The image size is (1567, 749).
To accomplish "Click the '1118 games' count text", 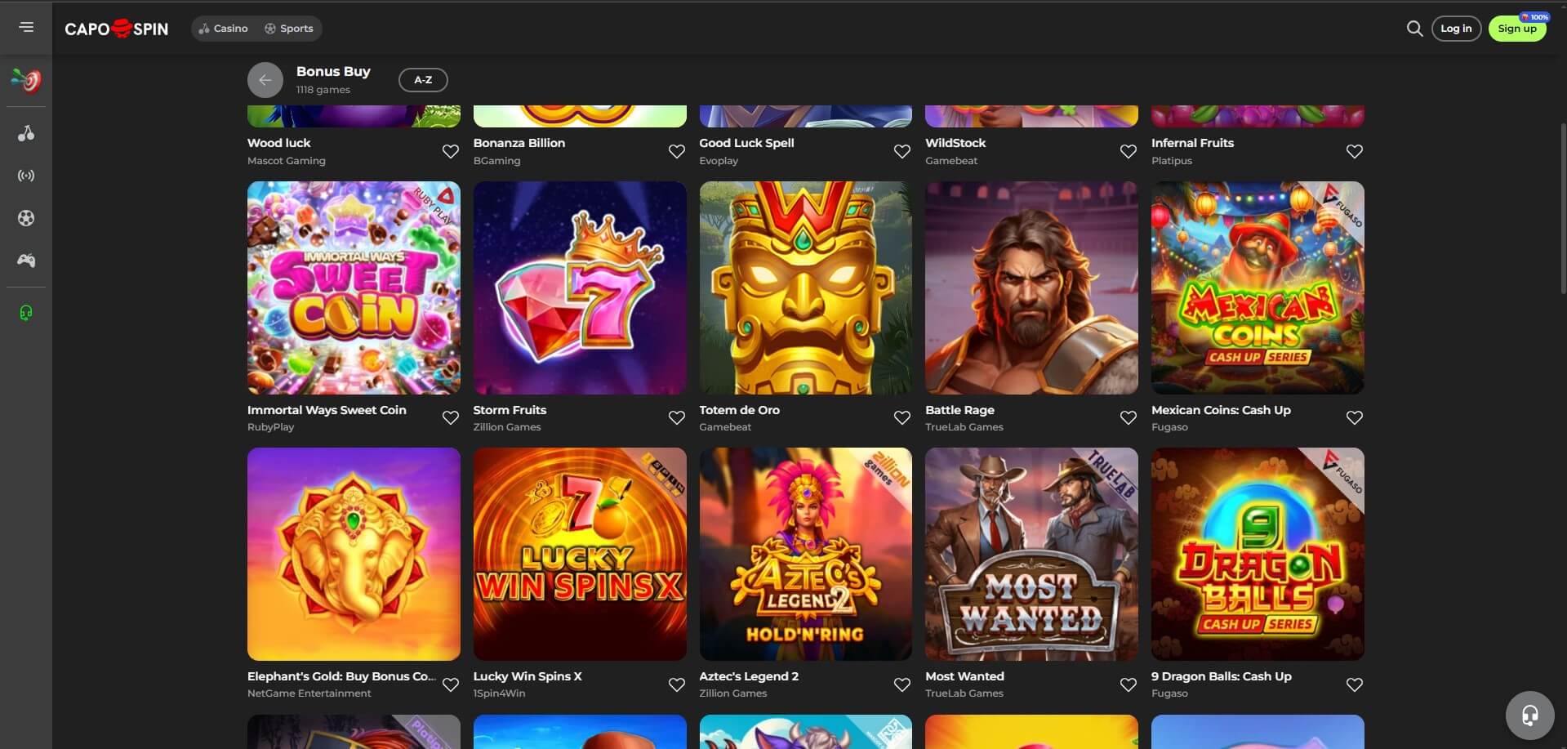I will (x=323, y=90).
